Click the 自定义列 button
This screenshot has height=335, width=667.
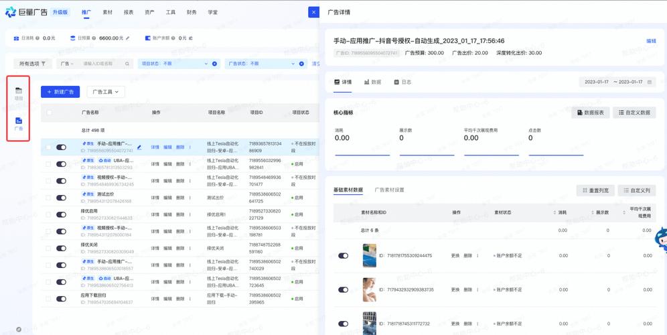tap(637, 190)
